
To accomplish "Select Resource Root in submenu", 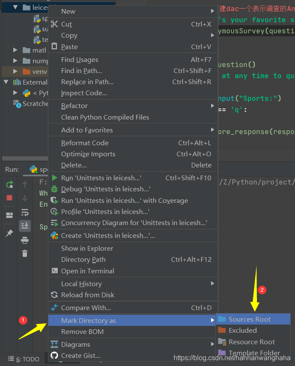I will [x=253, y=342].
